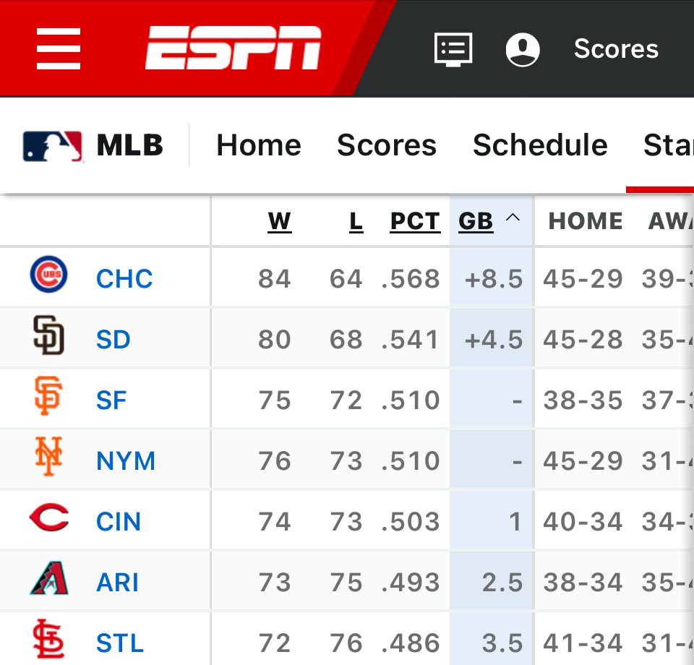The height and width of the screenshot is (665, 694).
Task: Open the MLB Schedule tab
Action: (540, 145)
